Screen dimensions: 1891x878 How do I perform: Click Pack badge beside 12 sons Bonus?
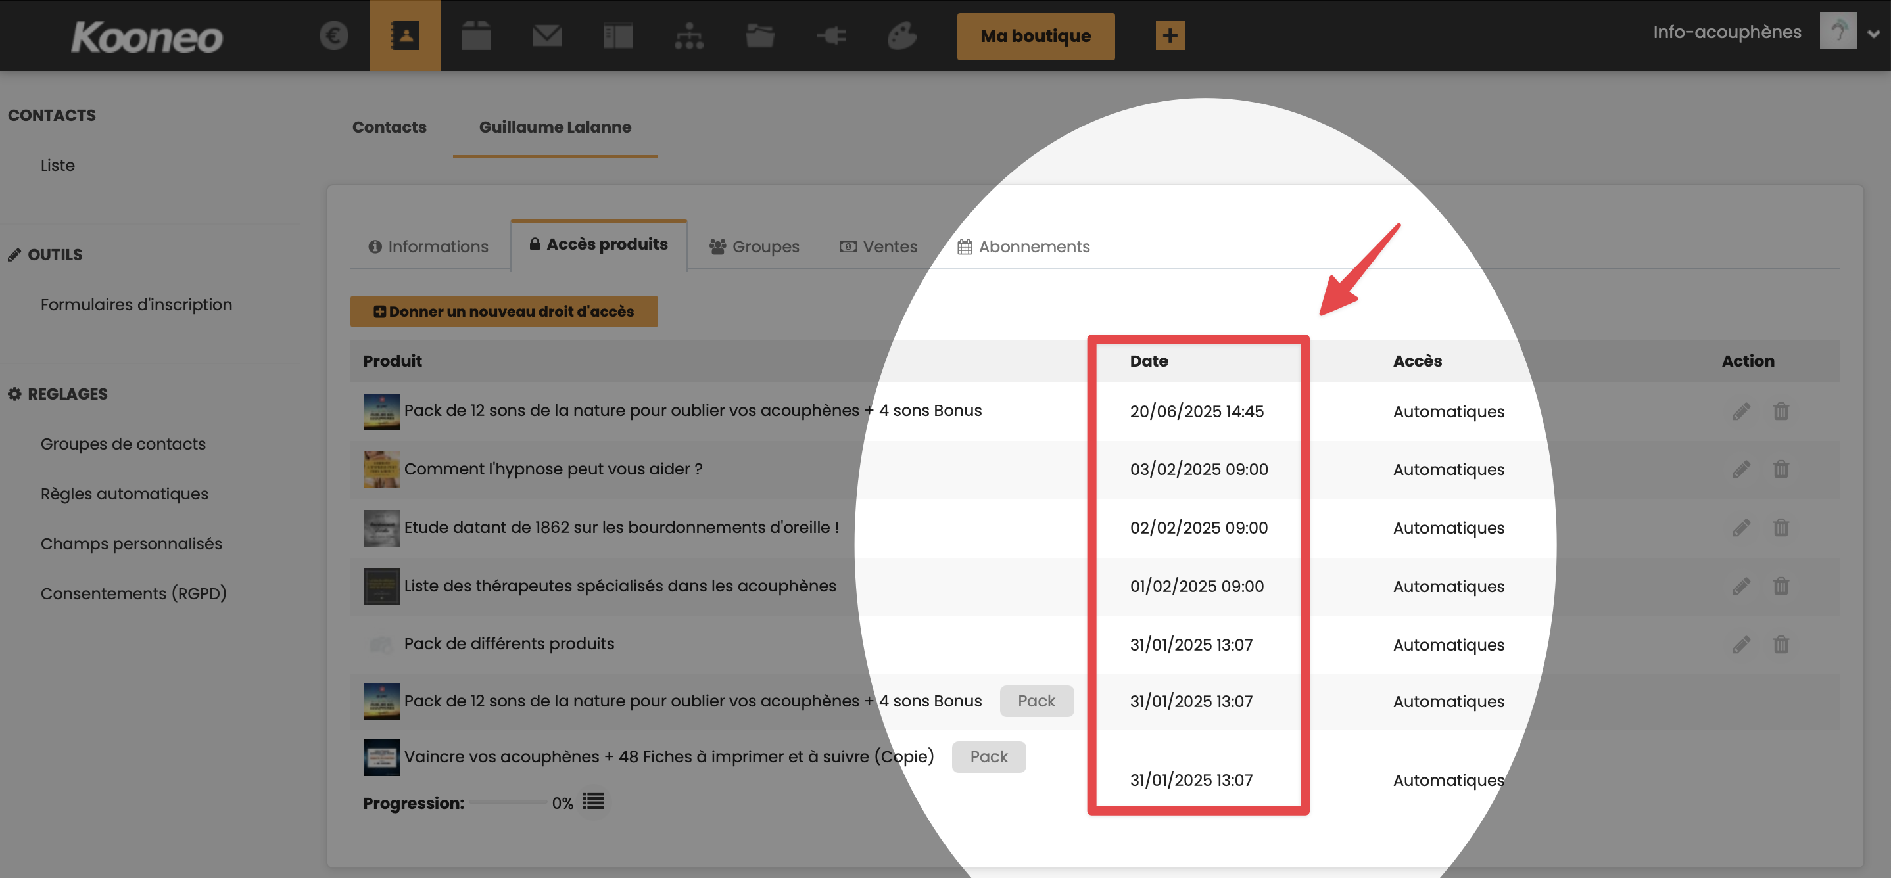pos(1036,701)
